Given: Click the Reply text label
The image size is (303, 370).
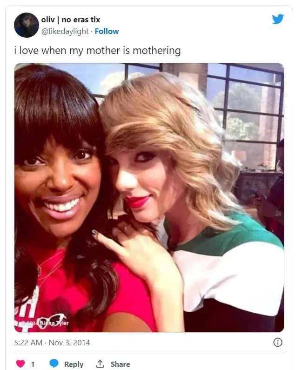Looking at the screenshot, I should [x=74, y=364].
